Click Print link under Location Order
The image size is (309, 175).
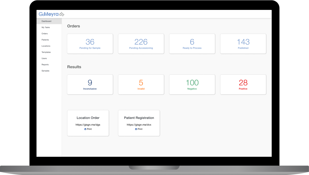tap(89, 129)
